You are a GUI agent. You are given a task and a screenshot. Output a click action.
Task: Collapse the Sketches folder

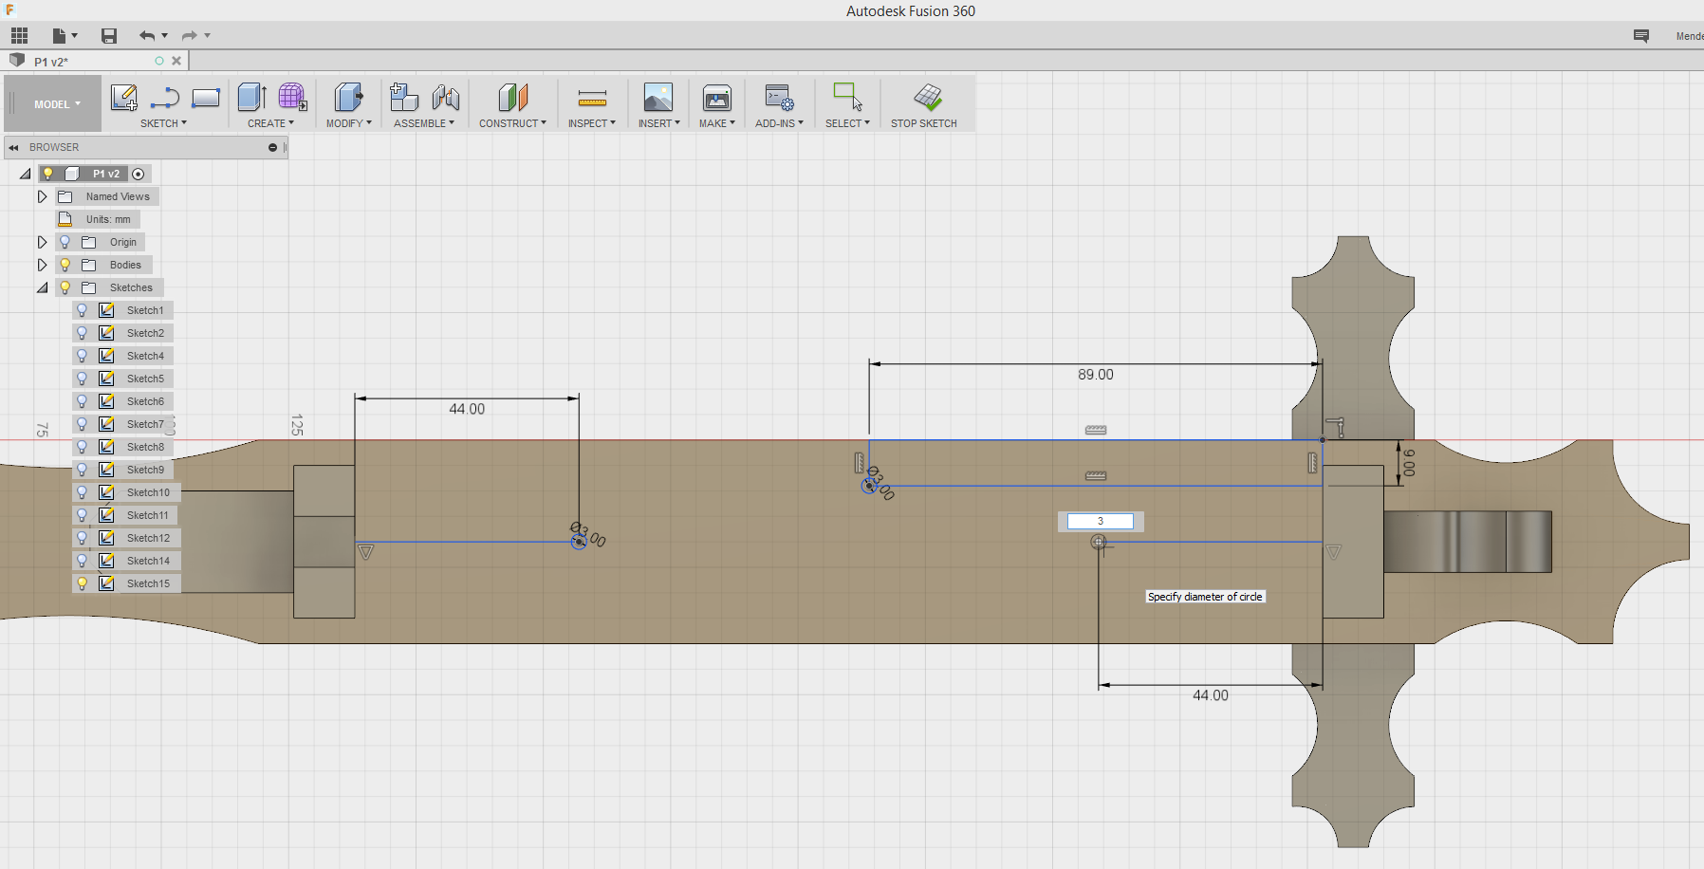(43, 287)
